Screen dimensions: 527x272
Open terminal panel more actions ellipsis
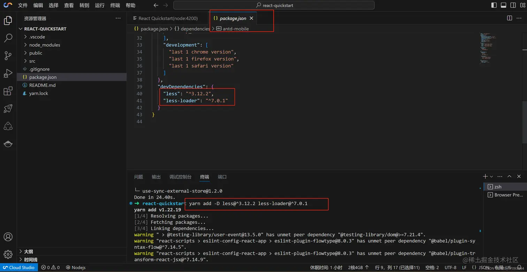500,177
